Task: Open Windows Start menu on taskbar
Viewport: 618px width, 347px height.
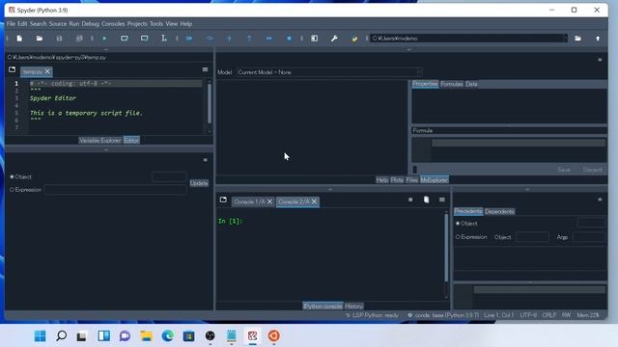Action: [40, 336]
